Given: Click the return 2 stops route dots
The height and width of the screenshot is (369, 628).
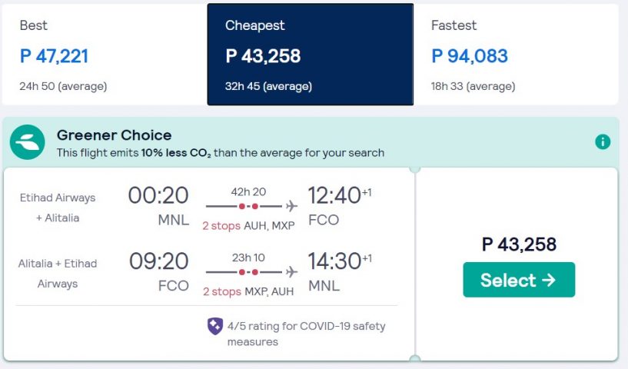Looking at the screenshot, I should click(248, 272).
